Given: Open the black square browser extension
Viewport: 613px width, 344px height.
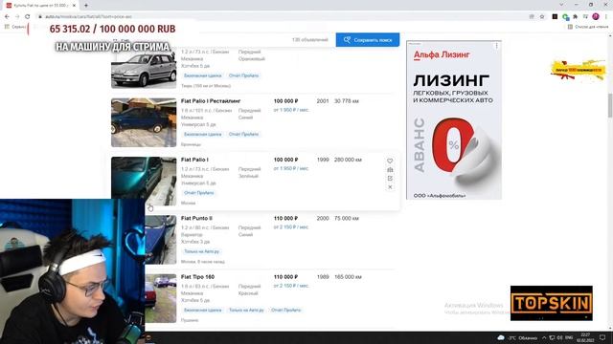Looking at the screenshot, I should tap(555, 17).
